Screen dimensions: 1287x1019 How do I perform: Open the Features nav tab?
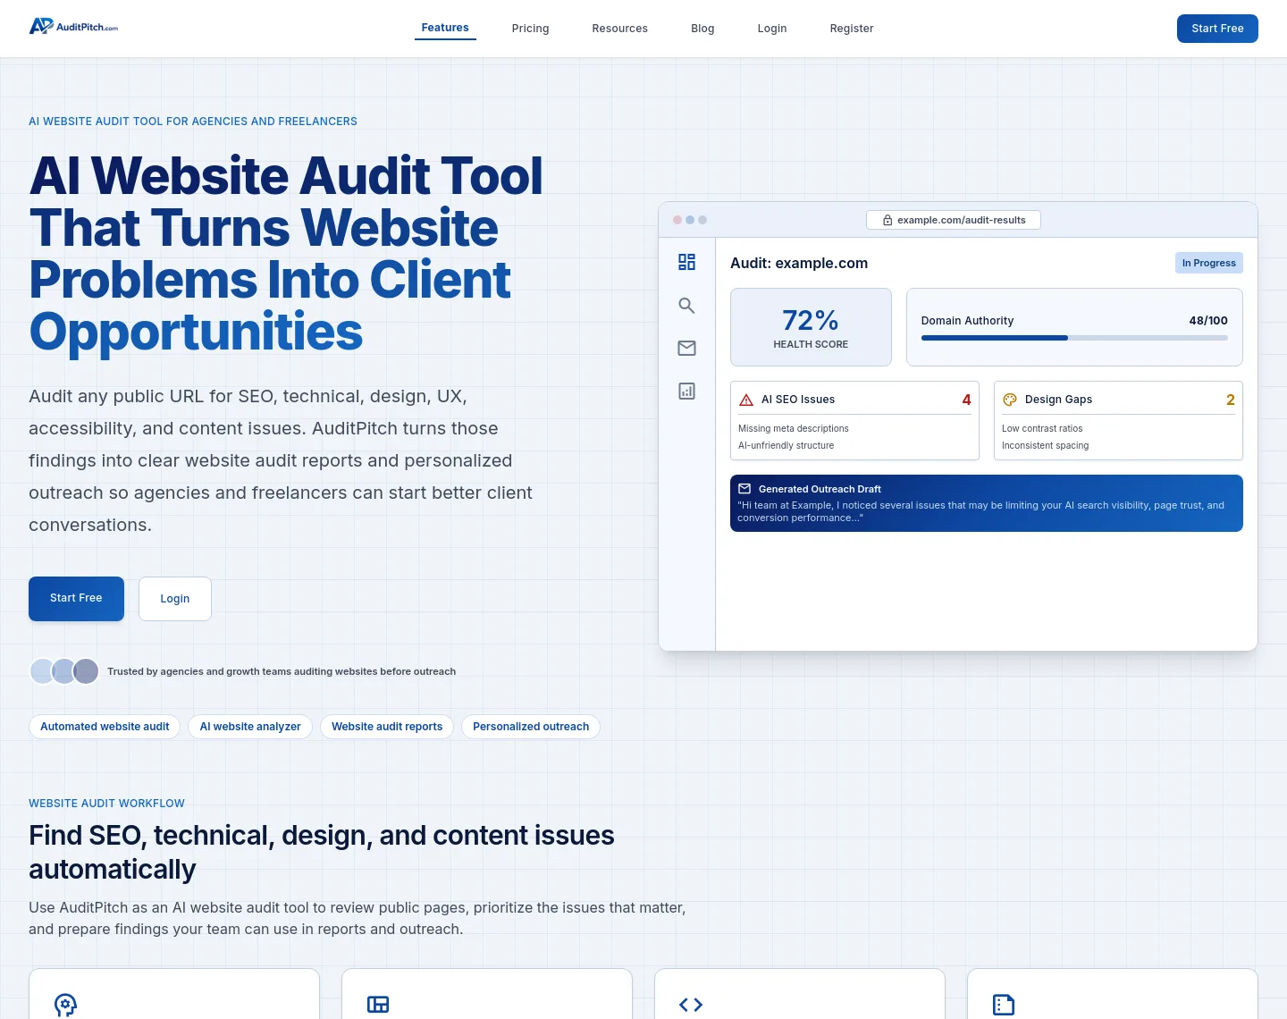pyautogui.click(x=445, y=28)
